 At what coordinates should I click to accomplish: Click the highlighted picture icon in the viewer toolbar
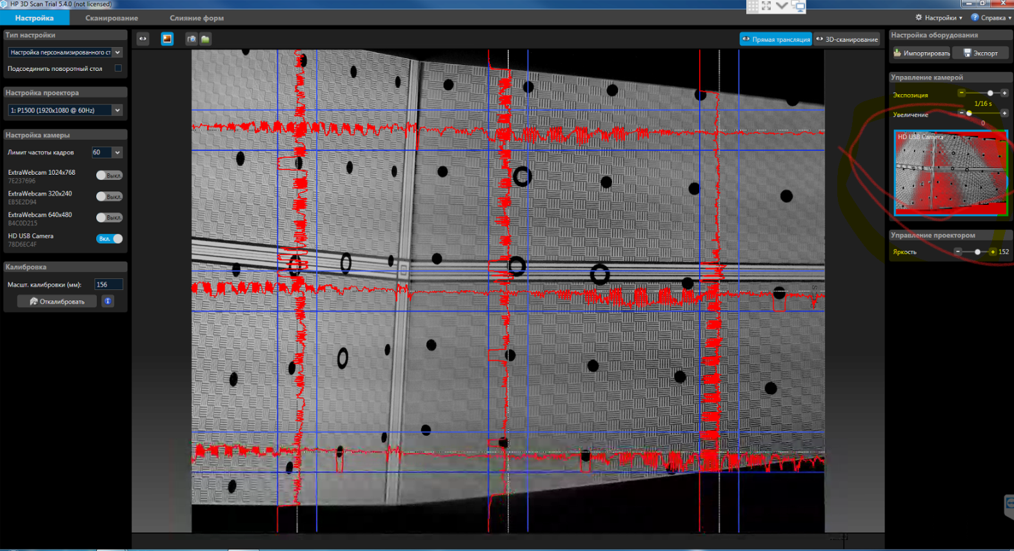[167, 39]
